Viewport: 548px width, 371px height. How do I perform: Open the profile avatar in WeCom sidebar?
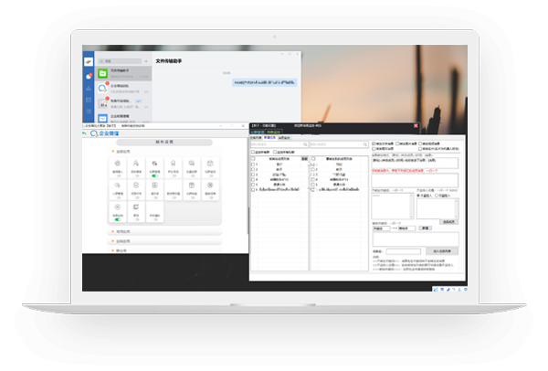click(x=89, y=62)
